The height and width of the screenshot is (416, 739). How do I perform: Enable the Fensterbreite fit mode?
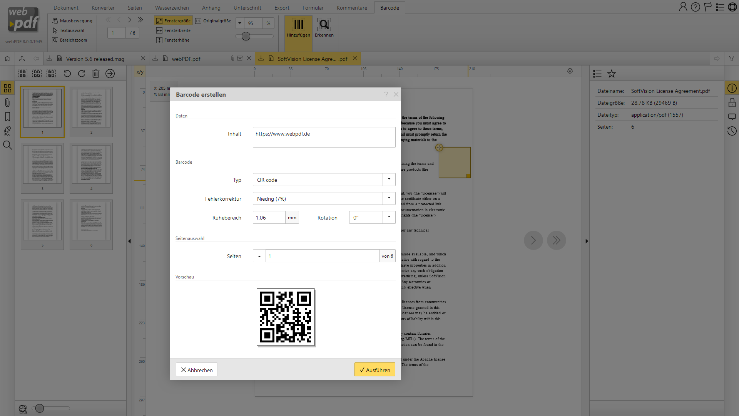[x=174, y=30]
